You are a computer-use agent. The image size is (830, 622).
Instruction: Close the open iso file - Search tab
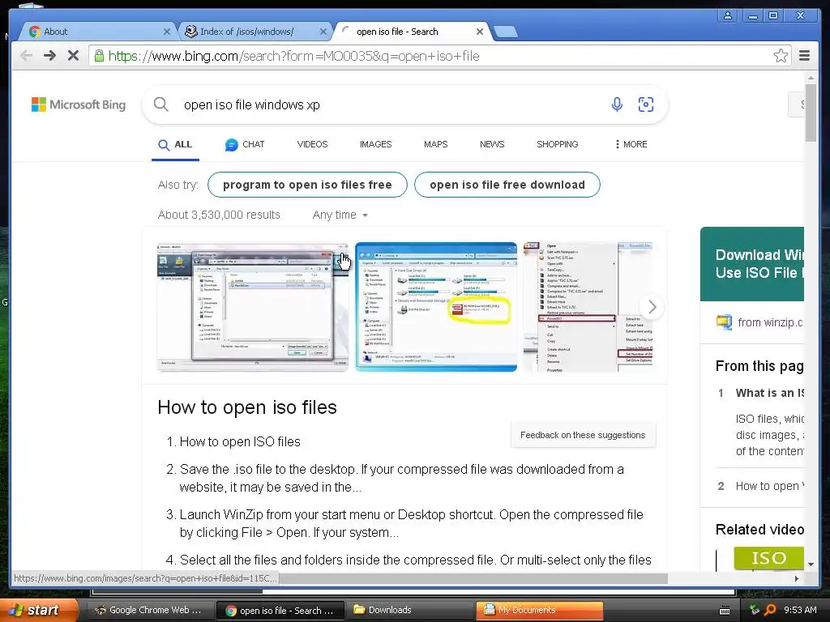click(x=479, y=32)
